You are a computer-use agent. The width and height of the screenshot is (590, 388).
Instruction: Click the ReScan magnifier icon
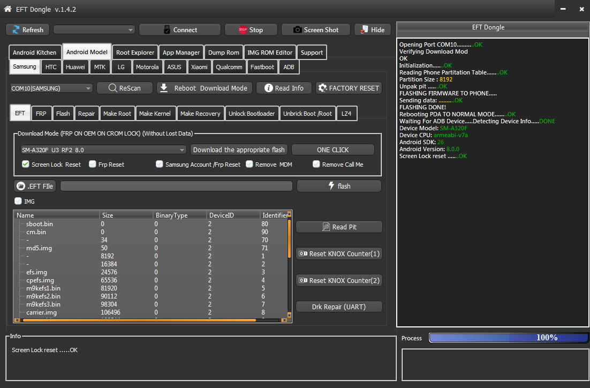pyautogui.click(x=112, y=88)
